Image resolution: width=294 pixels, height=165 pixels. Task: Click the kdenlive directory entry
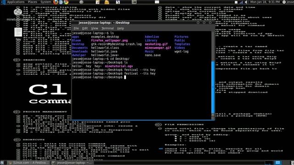click(x=152, y=37)
